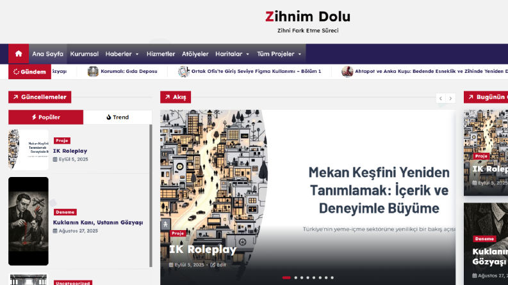Click Eylül 5, 2025 date on slider
The image size is (508, 285).
(189, 265)
